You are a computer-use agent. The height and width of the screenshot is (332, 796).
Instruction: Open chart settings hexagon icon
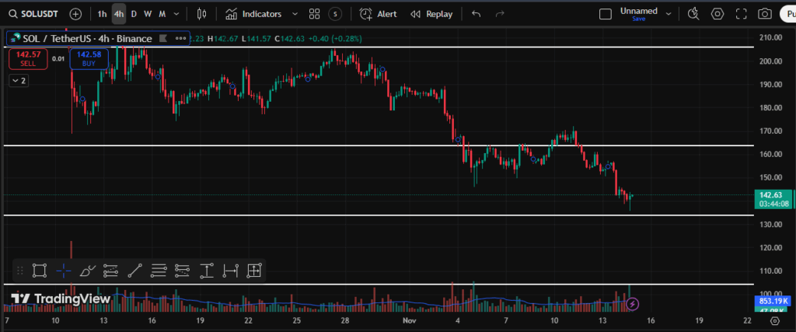(x=717, y=14)
